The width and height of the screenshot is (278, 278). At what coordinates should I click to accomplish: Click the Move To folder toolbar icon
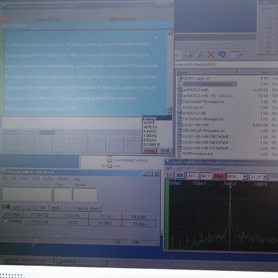189,55
